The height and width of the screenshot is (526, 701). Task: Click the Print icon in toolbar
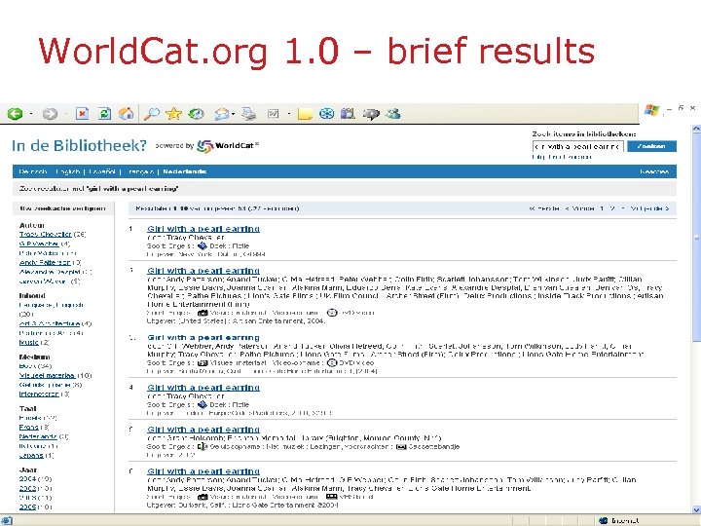coord(249,114)
